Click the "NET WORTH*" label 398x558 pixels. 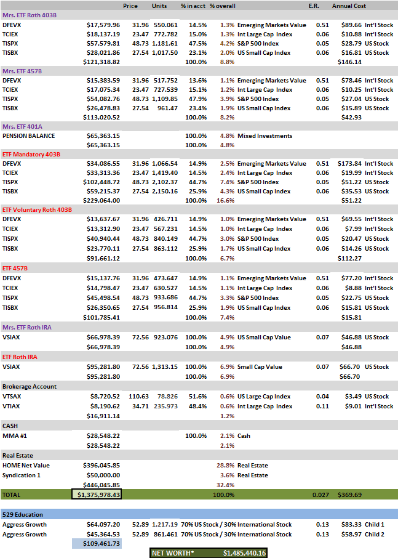(x=173, y=553)
